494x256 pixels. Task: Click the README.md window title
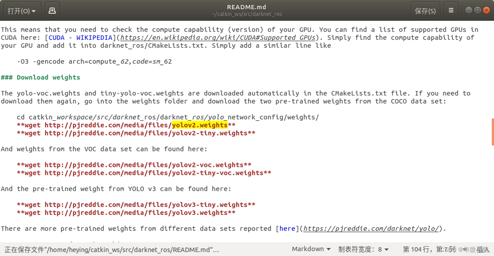click(x=247, y=7)
